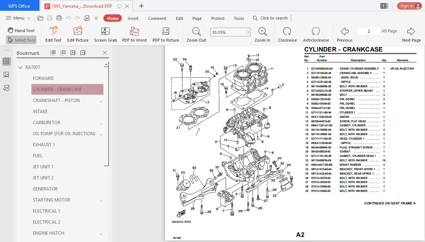
Task: Convert PDF to Picture
Action: (x=166, y=34)
